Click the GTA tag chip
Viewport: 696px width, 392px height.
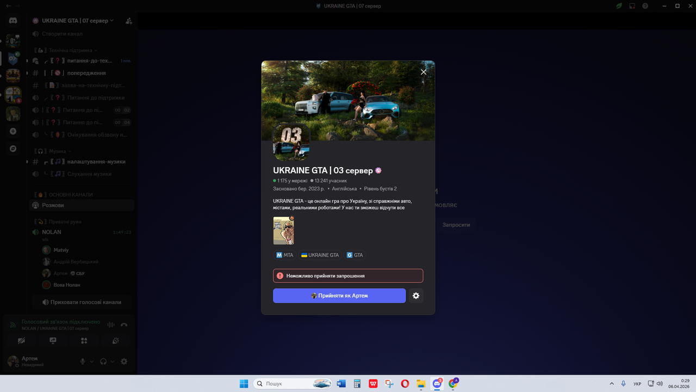click(x=355, y=255)
